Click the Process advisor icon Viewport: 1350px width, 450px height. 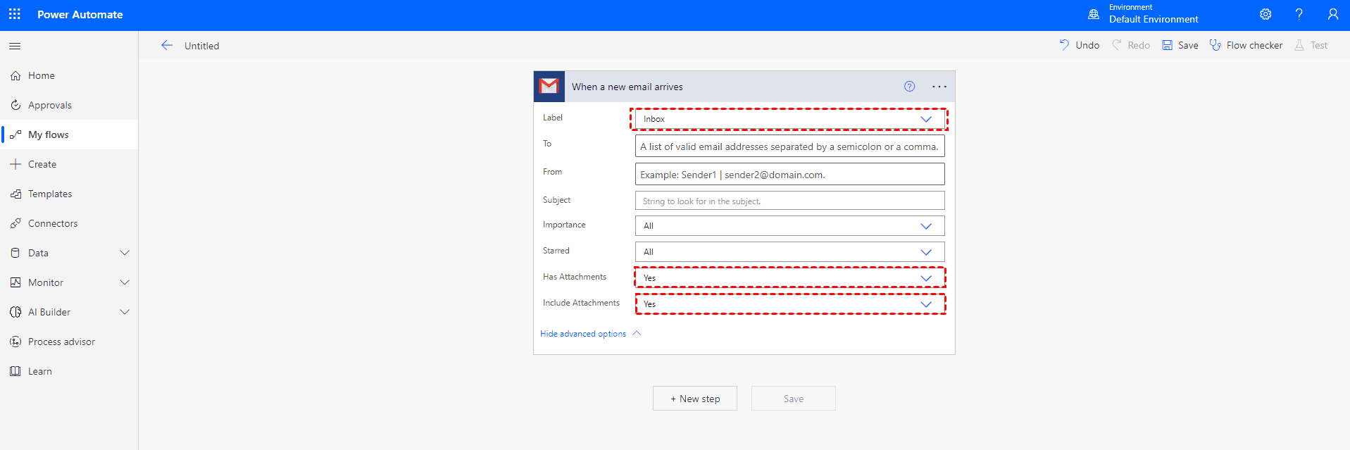[15, 342]
